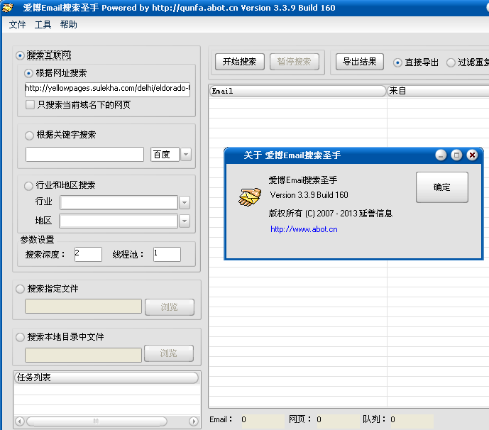This screenshot has width=489, height=430.
Task: Minimize the About dialog window
Action: [441, 155]
